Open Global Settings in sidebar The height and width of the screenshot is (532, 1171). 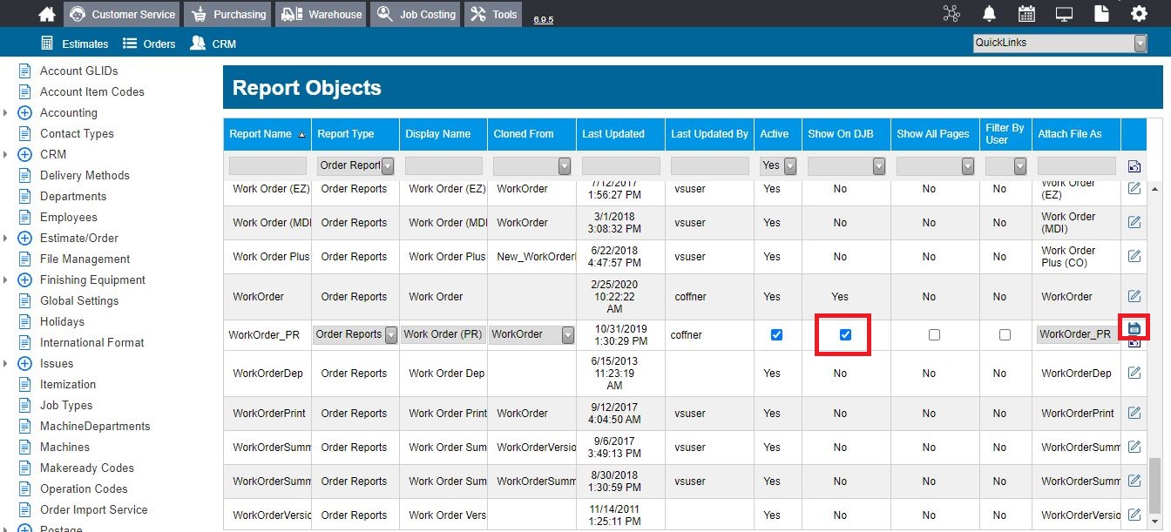(x=79, y=300)
